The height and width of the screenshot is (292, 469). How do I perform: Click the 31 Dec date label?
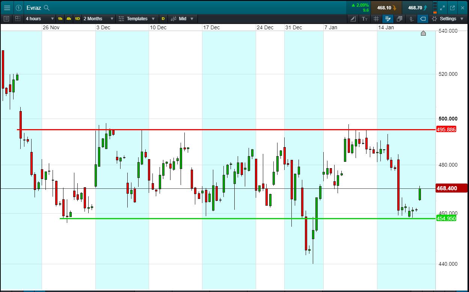pyautogui.click(x=293, y=27)
